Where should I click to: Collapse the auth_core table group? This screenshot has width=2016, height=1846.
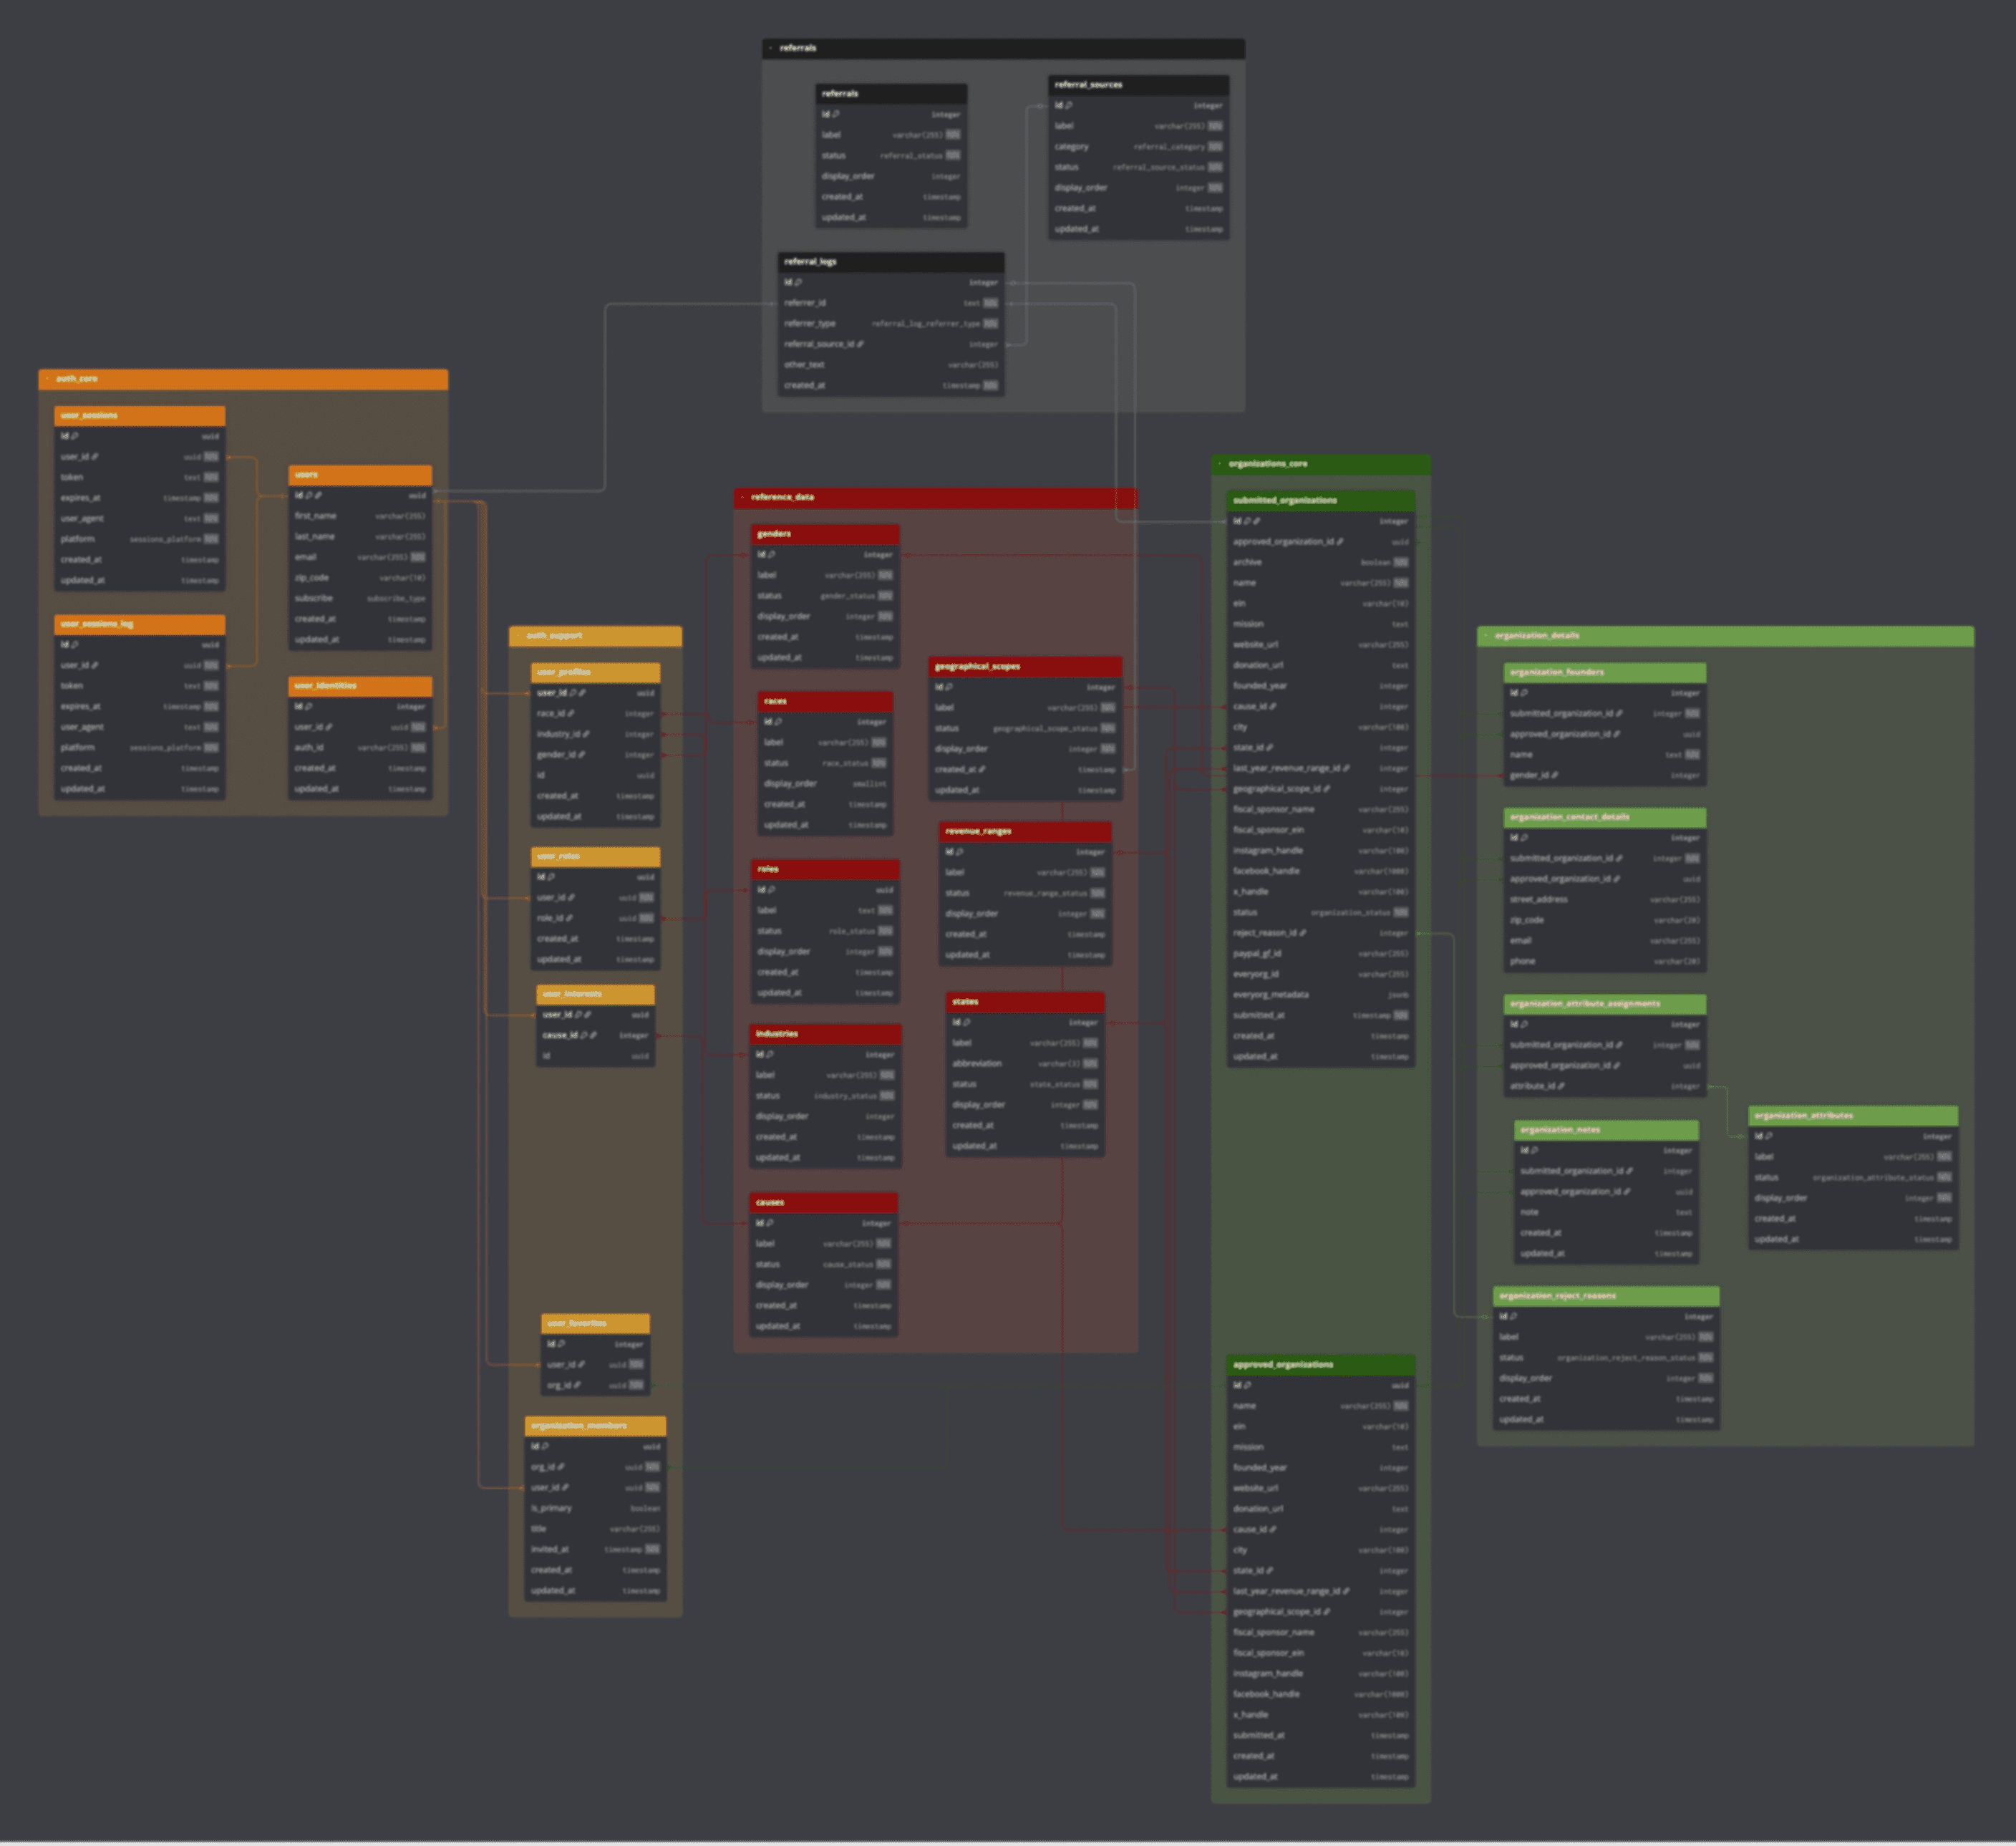click(47, 379)
